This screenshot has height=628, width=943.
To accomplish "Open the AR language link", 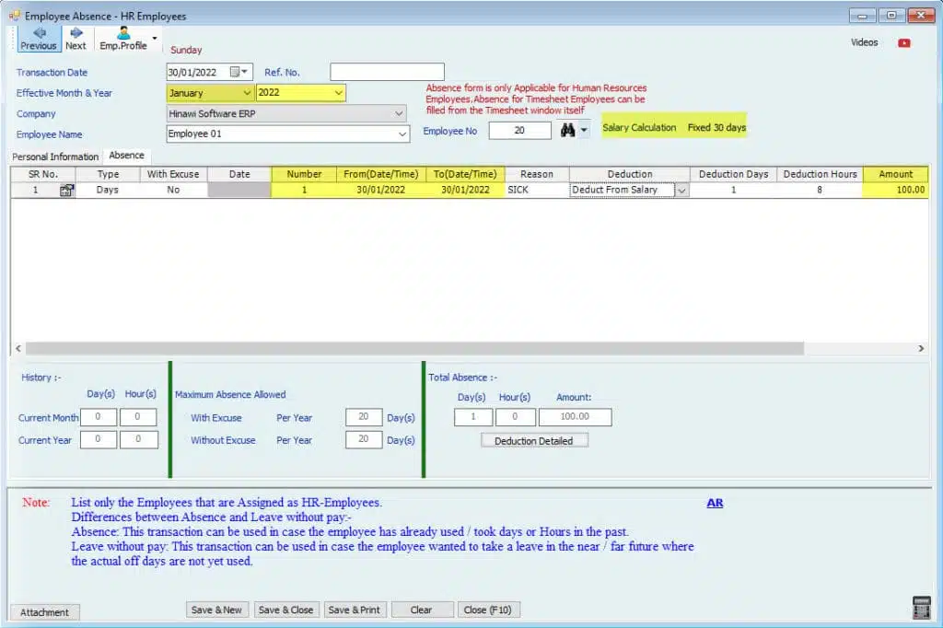I will pos(715,503).
